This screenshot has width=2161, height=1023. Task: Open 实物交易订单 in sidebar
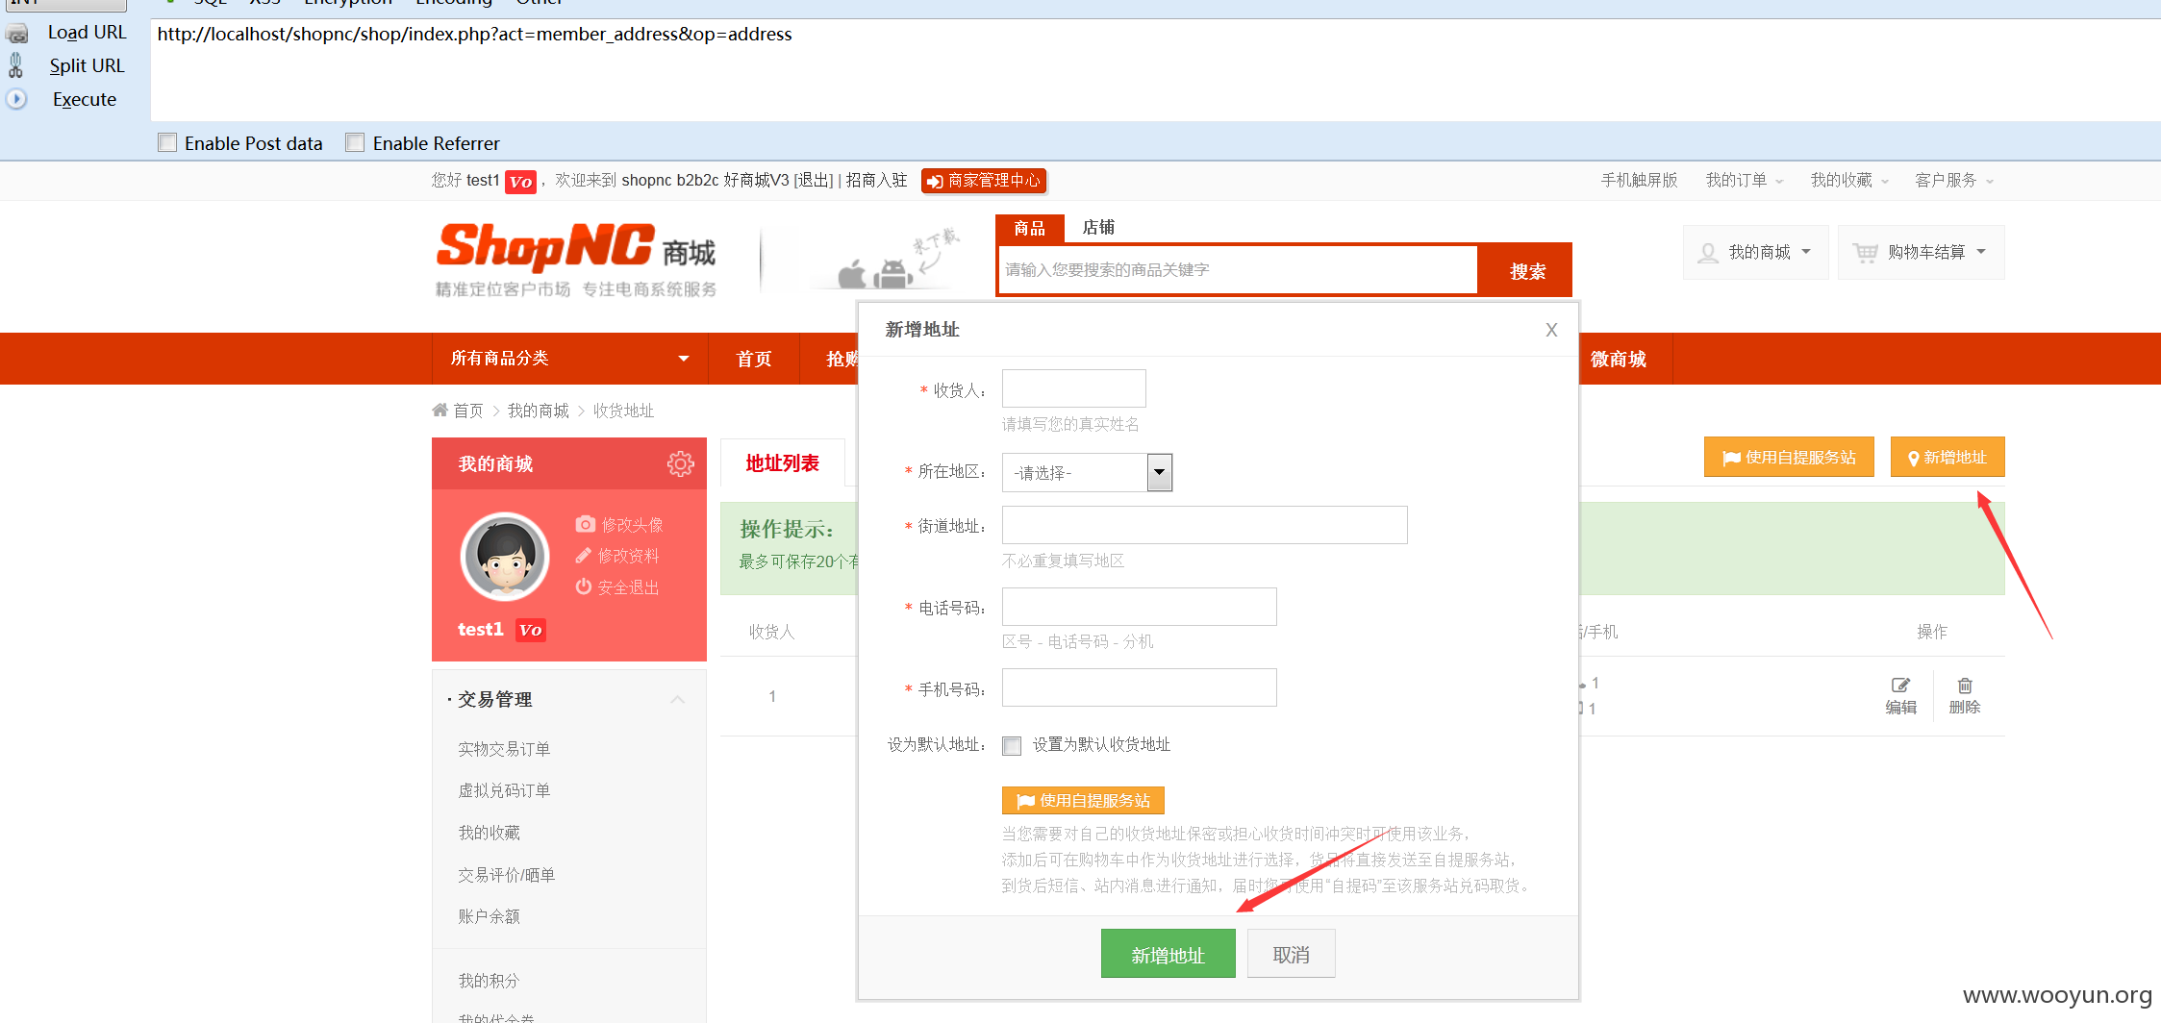(504, 749)
